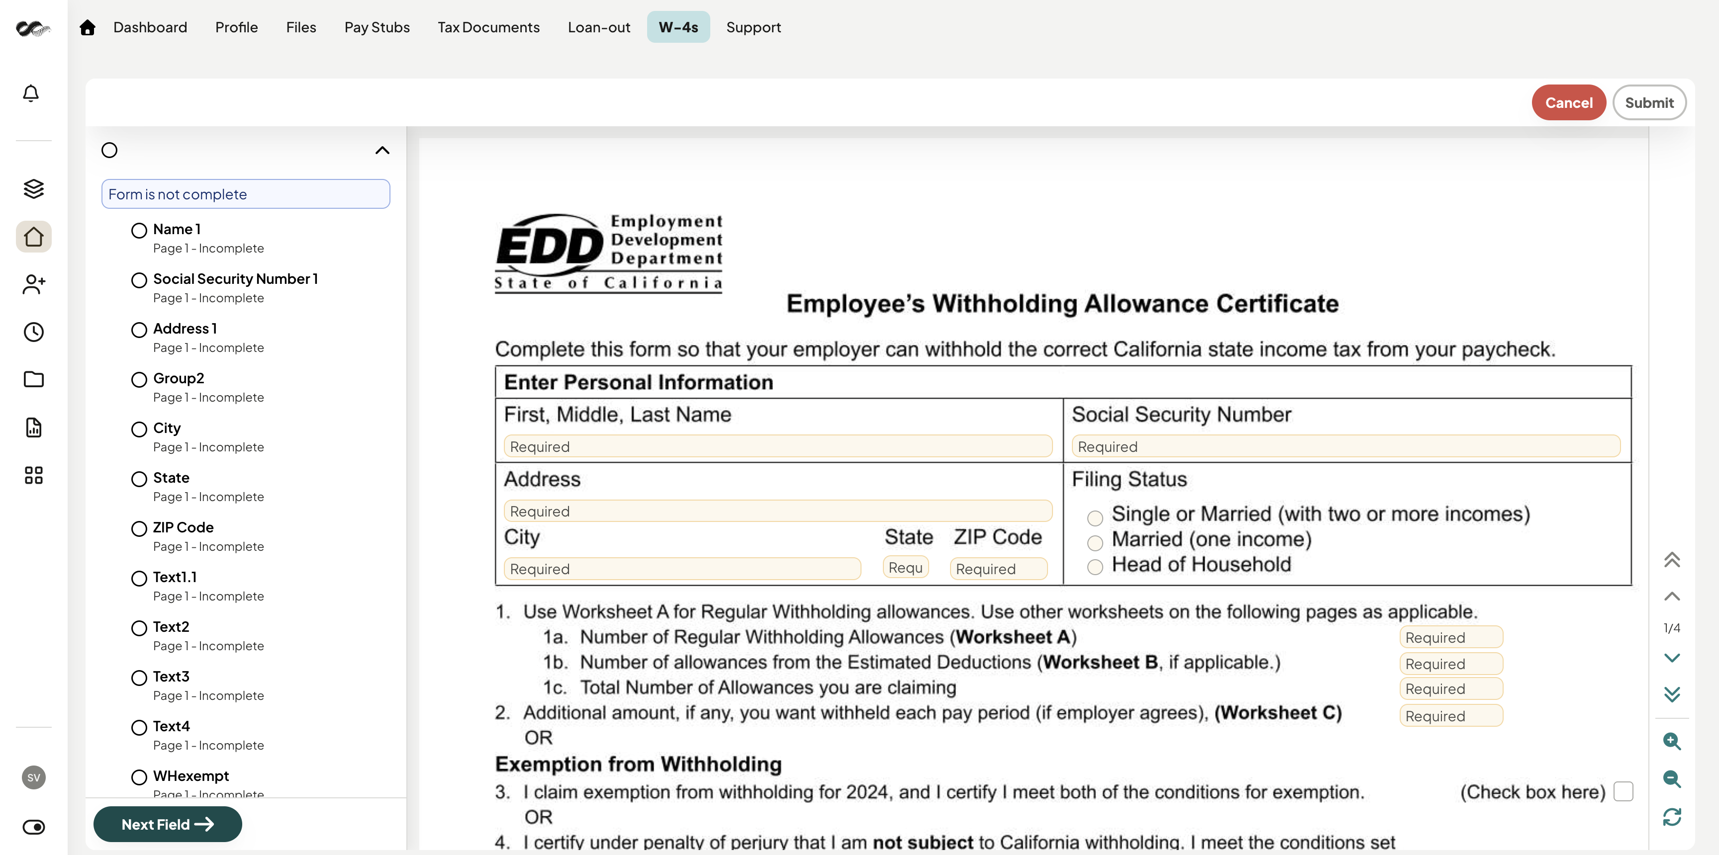This screenshot has height=855, width=1719.
Task: Click the Cancel button
Action: click(x=1568, y=103)
